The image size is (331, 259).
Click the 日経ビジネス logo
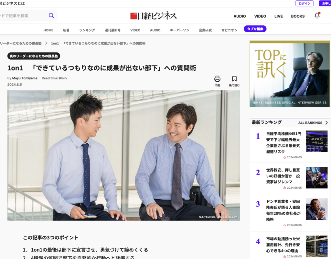pos(154,16)
